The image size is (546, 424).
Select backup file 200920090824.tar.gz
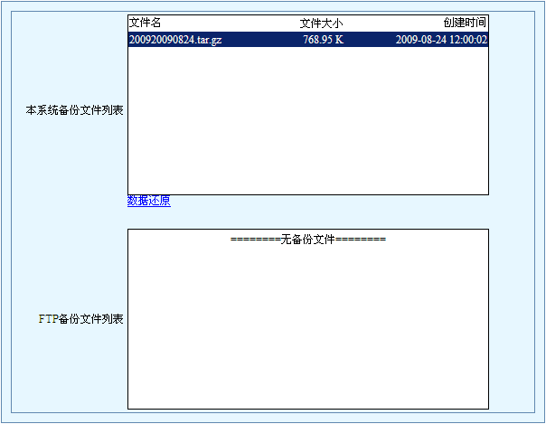pyautogui.click(x=175, y=40)
